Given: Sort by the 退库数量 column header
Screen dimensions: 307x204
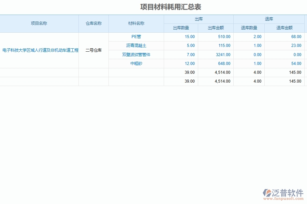Looking at the screenshot, I should coord(249,28).
